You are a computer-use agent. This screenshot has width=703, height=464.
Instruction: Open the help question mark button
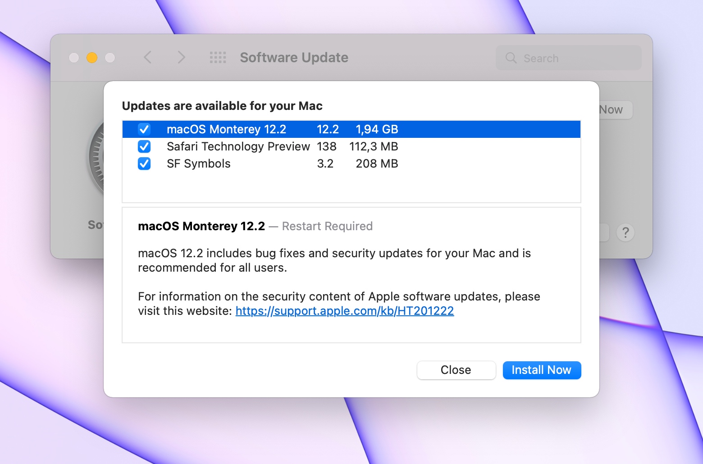pos(625,232)
